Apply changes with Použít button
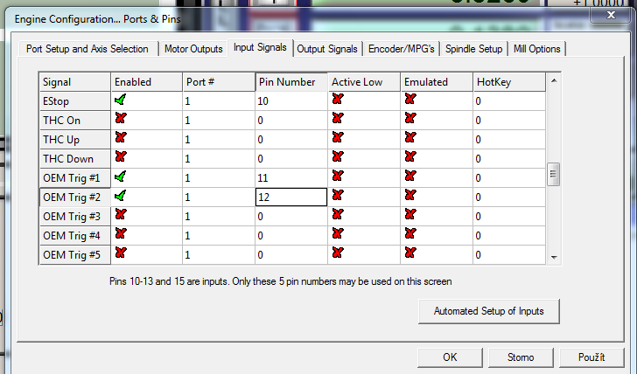This screenshot has height=374, width=637. click(591, 357)
